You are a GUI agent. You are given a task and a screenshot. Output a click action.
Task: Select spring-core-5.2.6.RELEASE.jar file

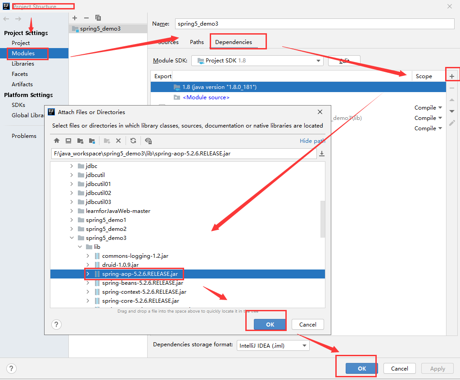pos(140,301)
